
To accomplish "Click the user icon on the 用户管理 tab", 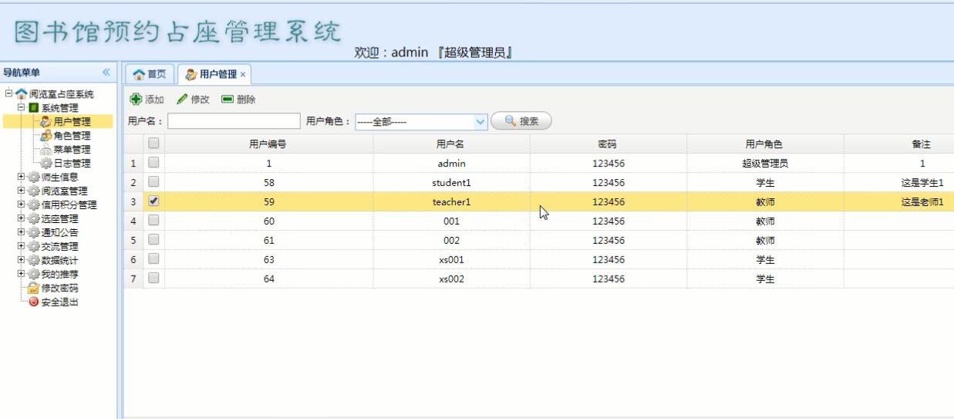I will point(191,74).
